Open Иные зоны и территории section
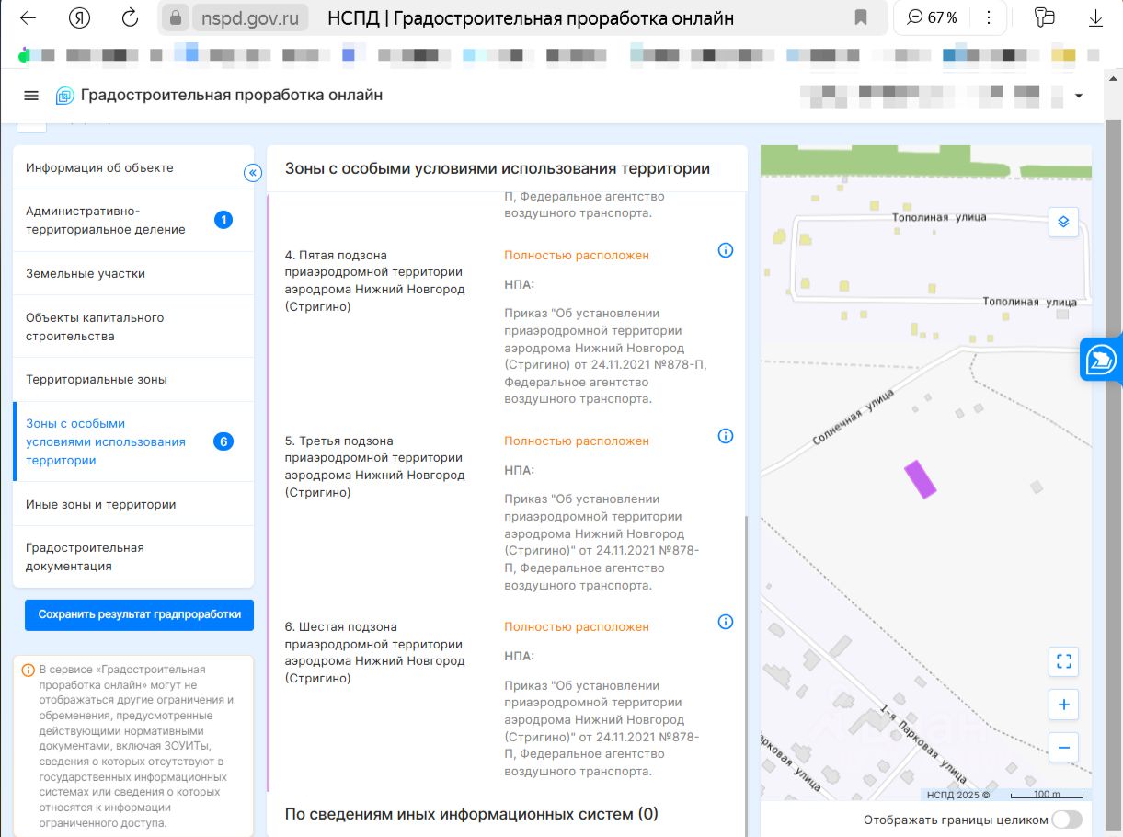Viewport: 1123px width, 837px height. pyautogui.click(x=133, y=504)
